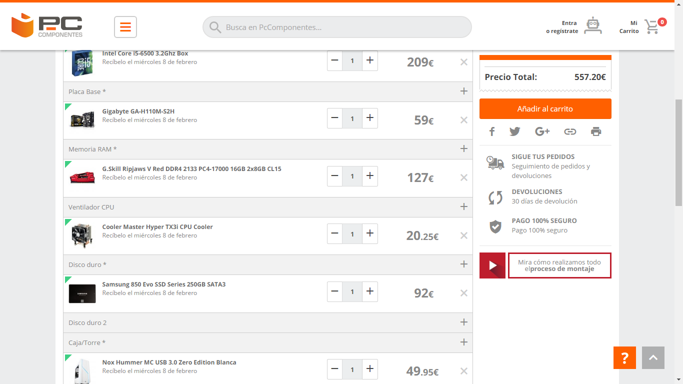Remove Intel Core i5-6500 from configuration

[464, 62]
